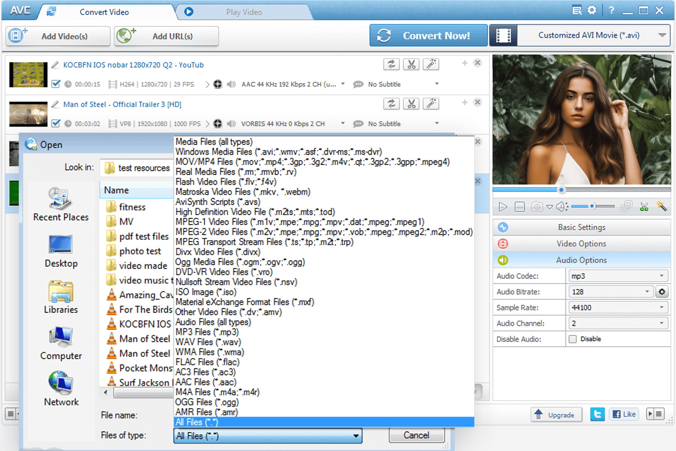
Task: Select the scissors trim icon for KOCBFN video
Action: (411, 64)
